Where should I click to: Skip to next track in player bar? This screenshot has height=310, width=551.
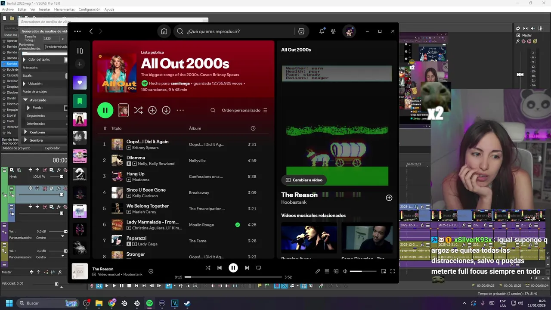coord(247,268)
